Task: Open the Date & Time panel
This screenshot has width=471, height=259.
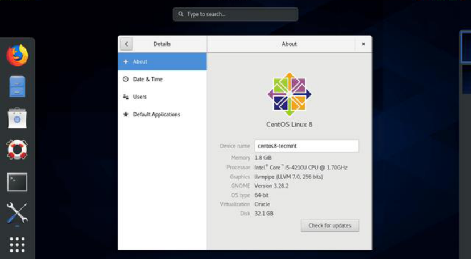Action: coord(162,79)
